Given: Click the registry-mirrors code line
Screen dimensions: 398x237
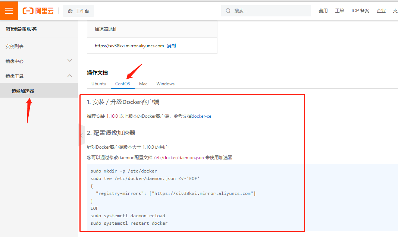Looking at the screenshot, I should 176,193.
